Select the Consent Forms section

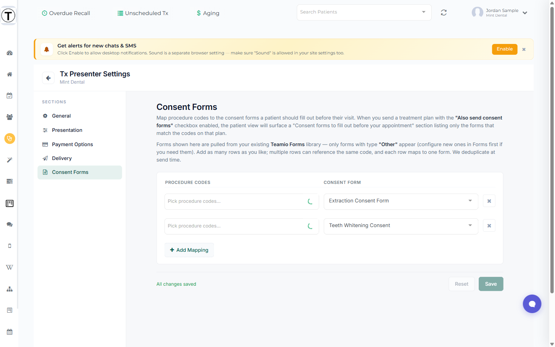coord(80,172)
